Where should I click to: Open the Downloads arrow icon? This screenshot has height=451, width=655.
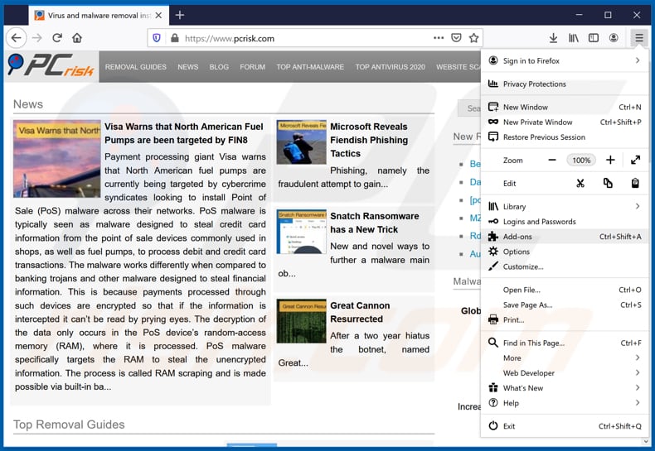[554, 38]
